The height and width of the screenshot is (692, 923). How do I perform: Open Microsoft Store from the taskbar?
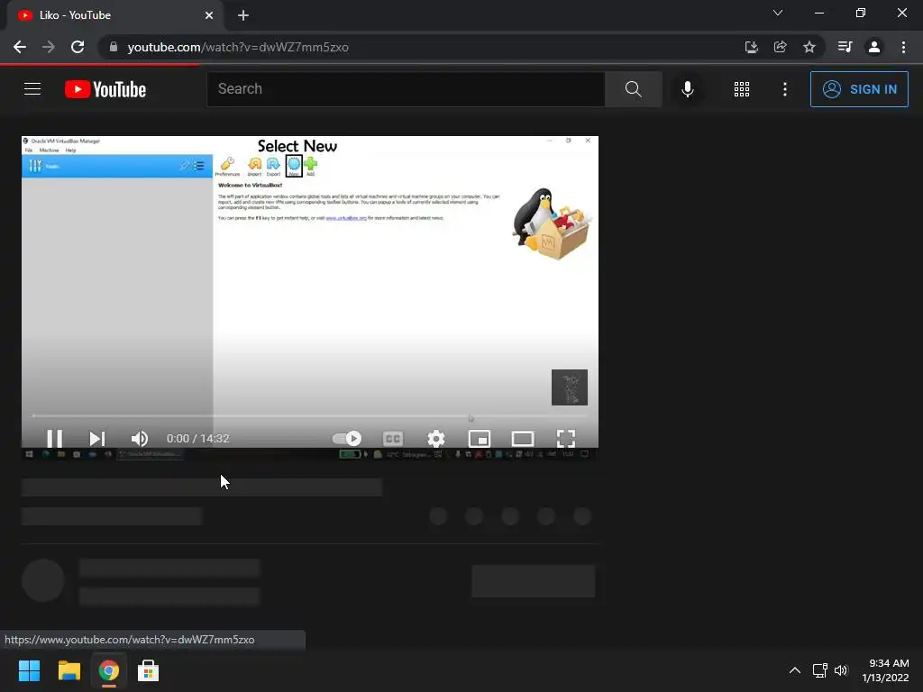tap(148, 670)
